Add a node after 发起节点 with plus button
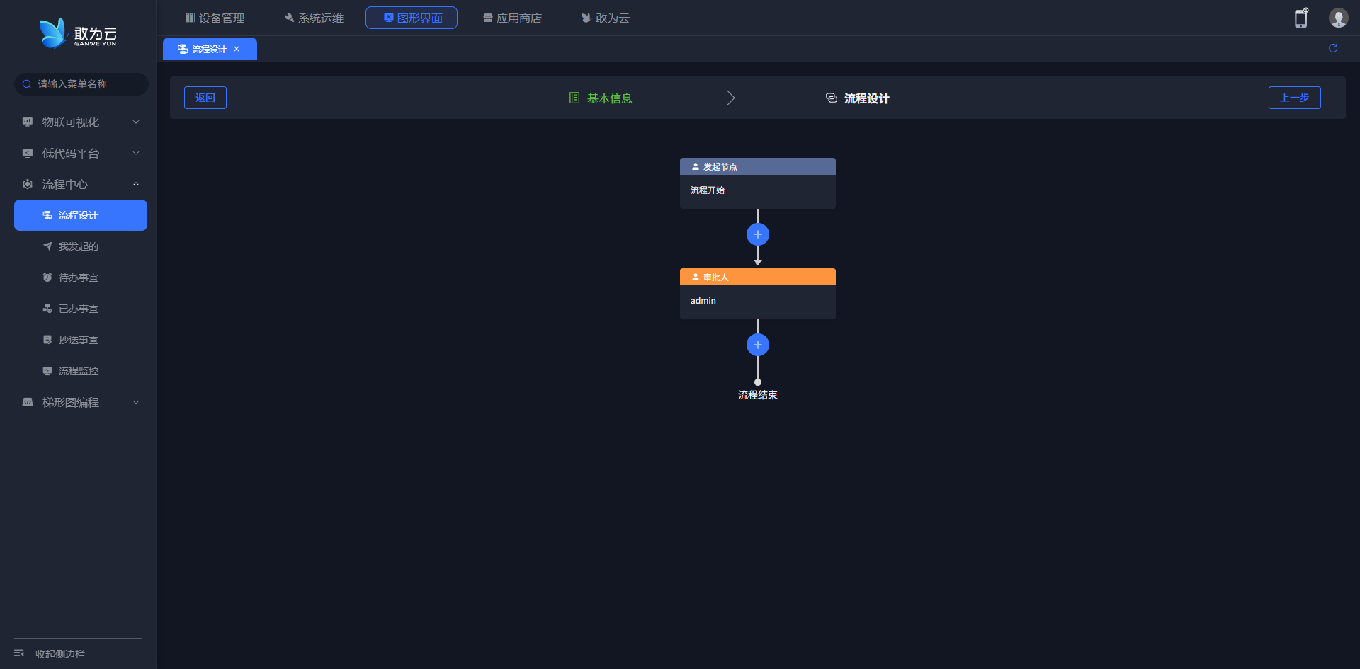1360x669 pixels. pyautogui.click(x=758, y=234)
